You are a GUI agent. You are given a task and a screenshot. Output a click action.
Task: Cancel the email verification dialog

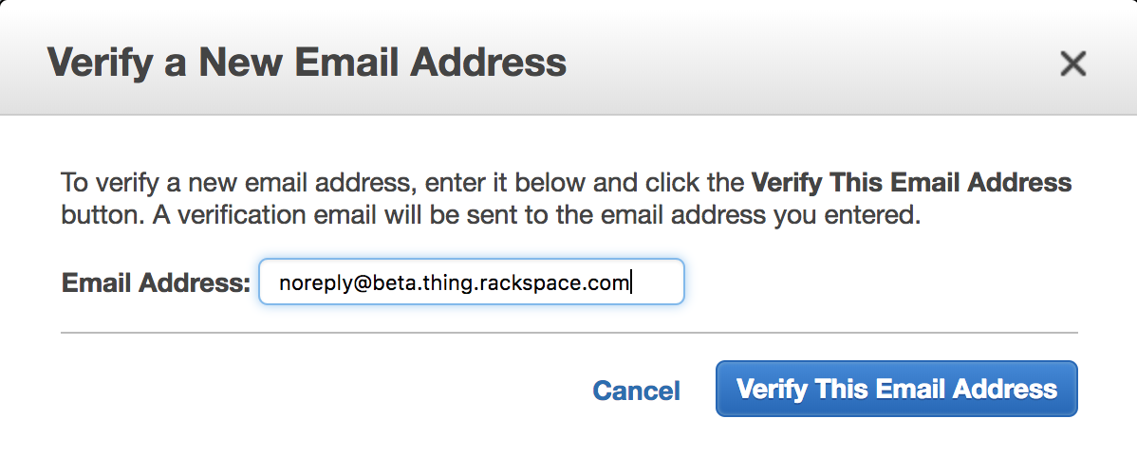[636, 391]
